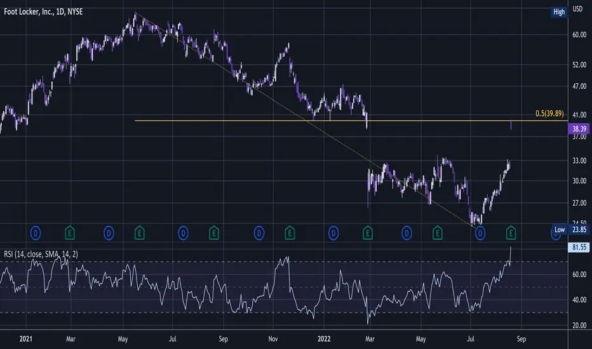Select the RSI (14, close, SMA, 14, 2) legend
Screen dimensions: 592x349
coord(41,254)
